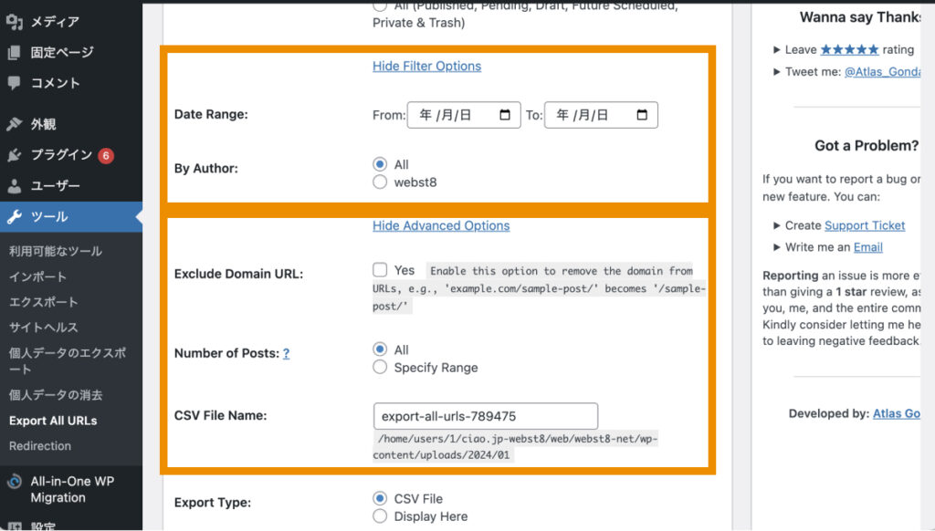Open the プラグイン plugins icon

pos(13,155)
